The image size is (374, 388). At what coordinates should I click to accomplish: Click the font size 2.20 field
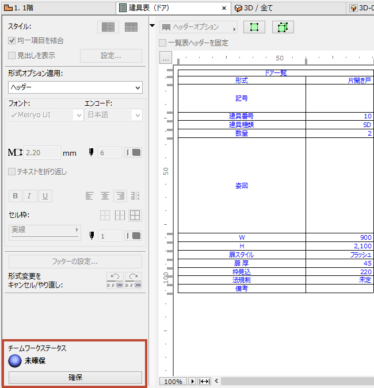coord(43,152)
